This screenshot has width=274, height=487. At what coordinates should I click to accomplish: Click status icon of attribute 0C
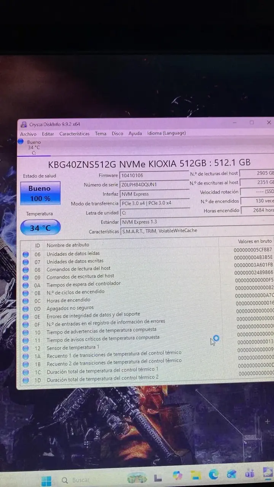tap(25, 301)
